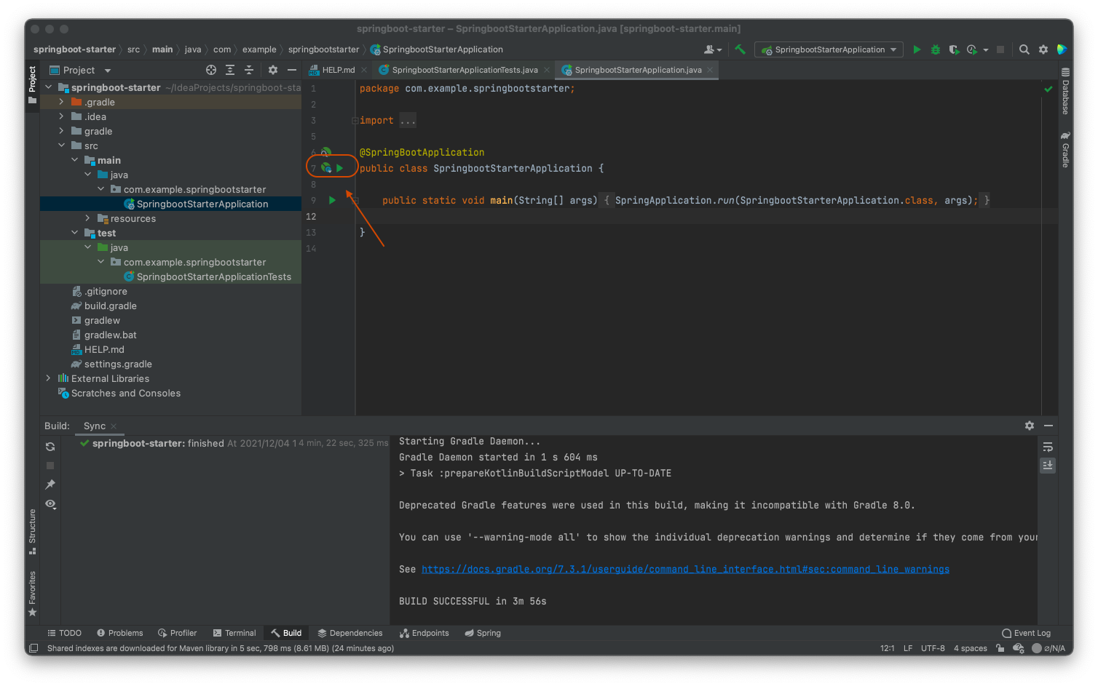Click the Profiler run icon in toolbar
This screenshot has height=686, width=1098.
tap(972, 49)
